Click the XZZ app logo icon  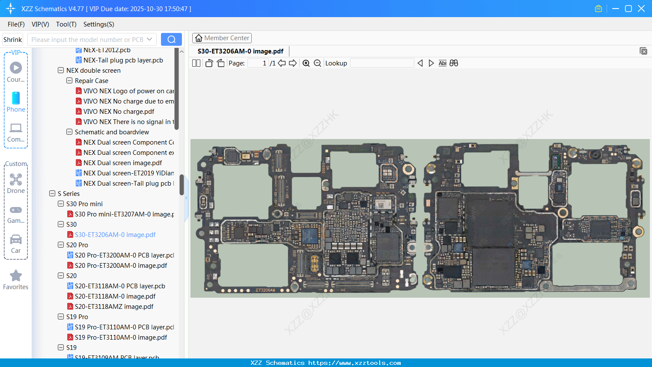point(11,9)
